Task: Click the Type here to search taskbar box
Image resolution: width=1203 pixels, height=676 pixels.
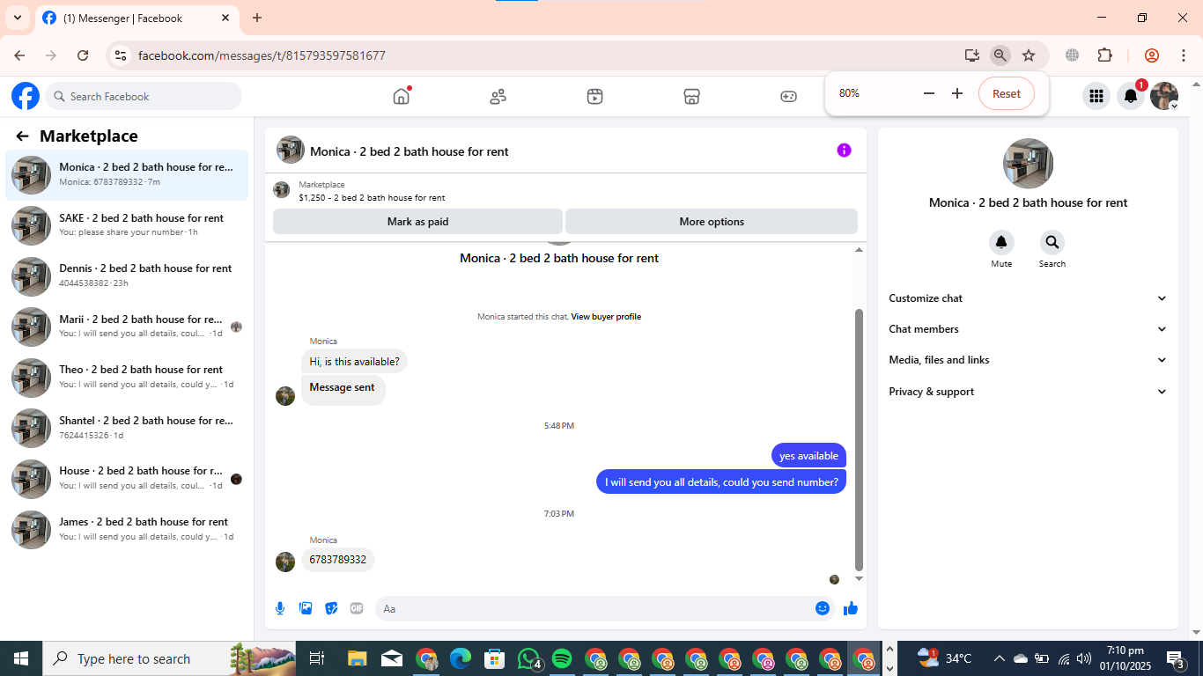Action: [171, 658]
